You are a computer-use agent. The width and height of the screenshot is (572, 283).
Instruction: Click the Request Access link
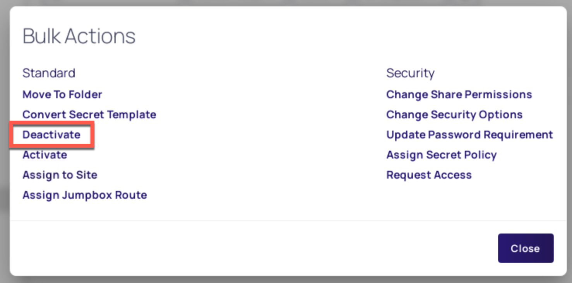[429, 175]
